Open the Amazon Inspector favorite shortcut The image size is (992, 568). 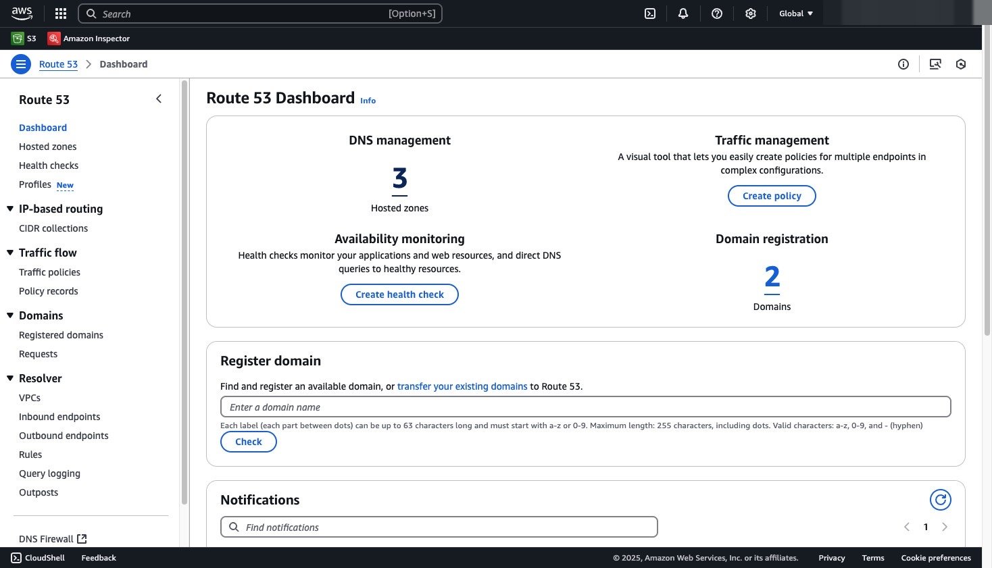coord(89,38)
